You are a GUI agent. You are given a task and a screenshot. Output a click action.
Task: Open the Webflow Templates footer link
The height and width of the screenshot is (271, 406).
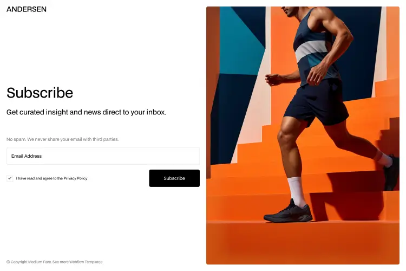pyautogui.click(x=86, y=262)
